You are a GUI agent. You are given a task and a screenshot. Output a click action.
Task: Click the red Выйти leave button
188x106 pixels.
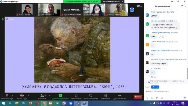tap(138, 97)
